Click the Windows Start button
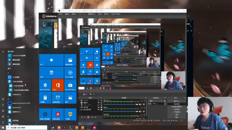This screenshot has height=130, width=232. pyautogui.click(x=3, y=128)
